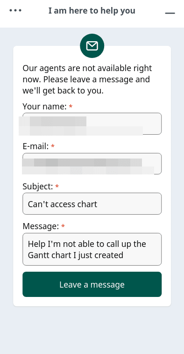Focus the Message text area
184x354 pixels.
coord(92,249)
